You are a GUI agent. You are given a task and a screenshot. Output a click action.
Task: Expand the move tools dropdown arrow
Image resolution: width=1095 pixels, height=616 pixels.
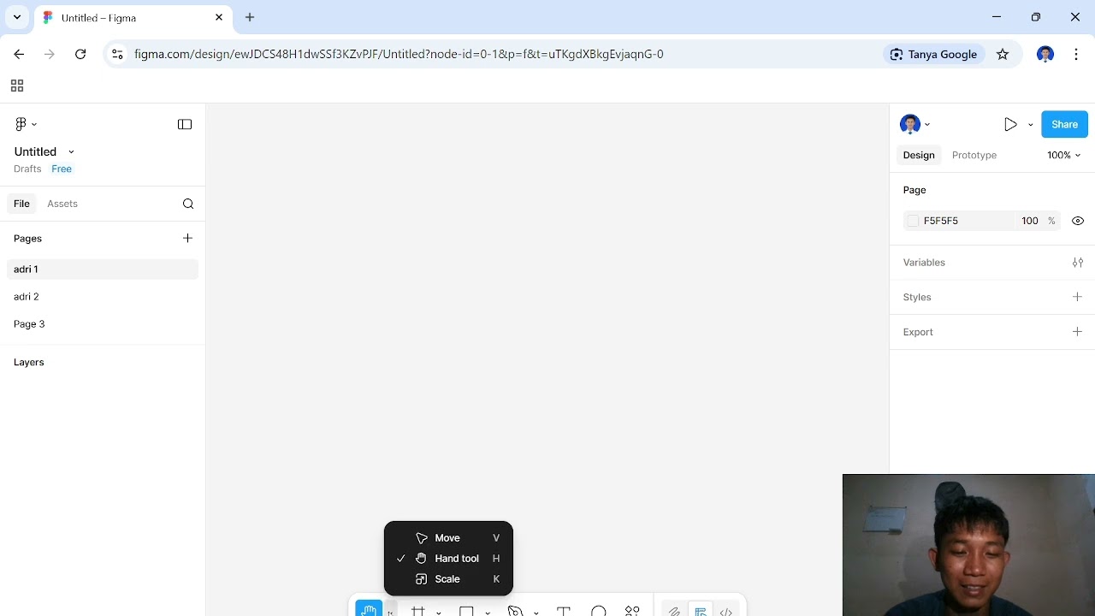point(390,612)
